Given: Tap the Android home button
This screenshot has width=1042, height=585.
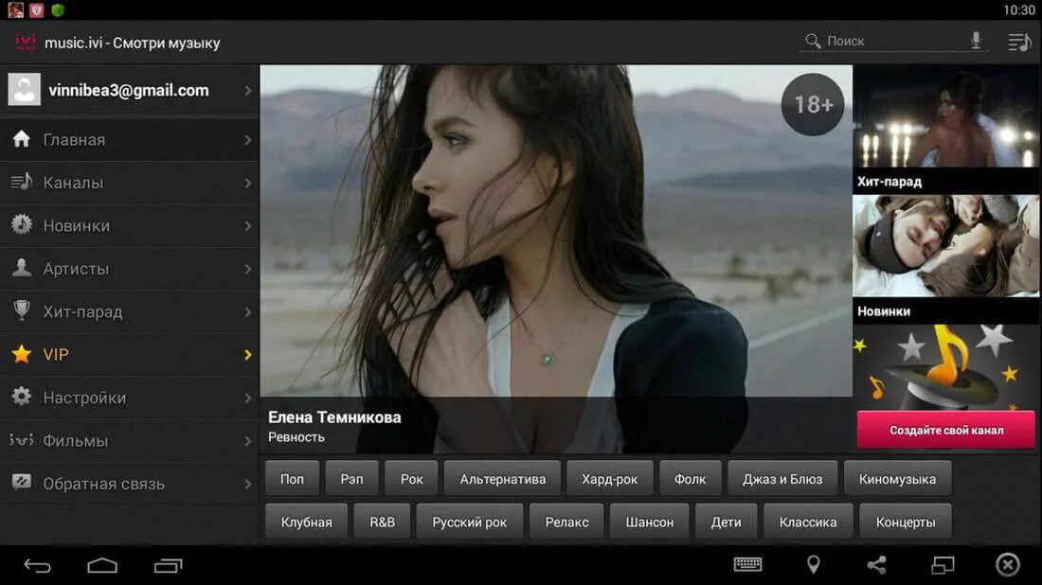Looking at the screenshot, I should 102,565.
